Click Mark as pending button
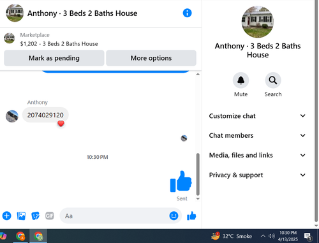319x243 pixels. pos(54,58)
